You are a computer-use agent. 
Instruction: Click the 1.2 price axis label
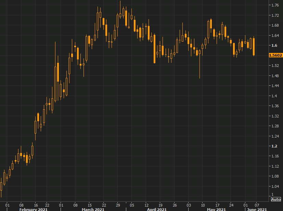pos(273,146)
